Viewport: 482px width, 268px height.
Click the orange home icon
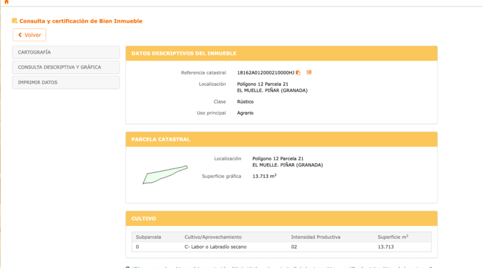[7, 2]
